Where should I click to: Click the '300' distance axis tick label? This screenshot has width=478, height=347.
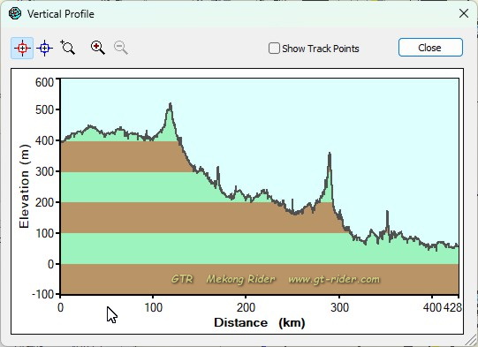(x=339, y=307)
